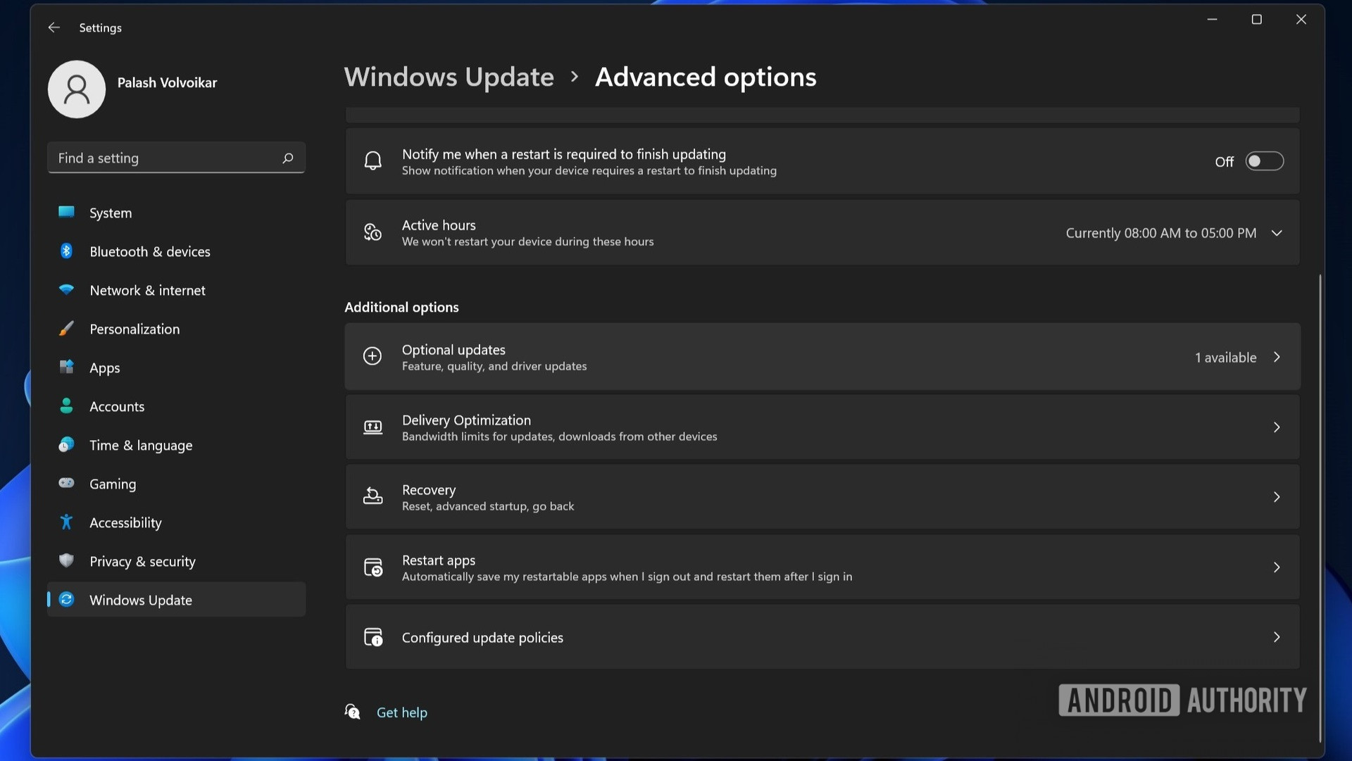Toggle restart notification switch on
Viewport: 1352px width, 761px height.
click(x=1265, y=161)
